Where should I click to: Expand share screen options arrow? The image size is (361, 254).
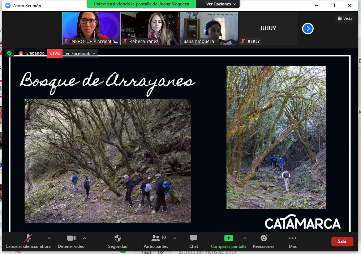tap(245, 238)
